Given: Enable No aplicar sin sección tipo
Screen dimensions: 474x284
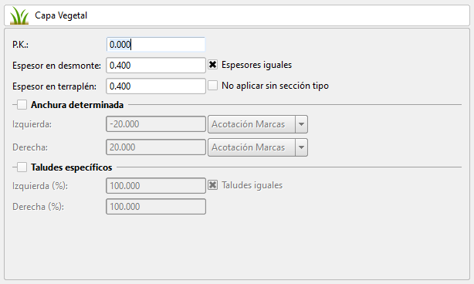Looking at the screenshot, I should (213, 86).
